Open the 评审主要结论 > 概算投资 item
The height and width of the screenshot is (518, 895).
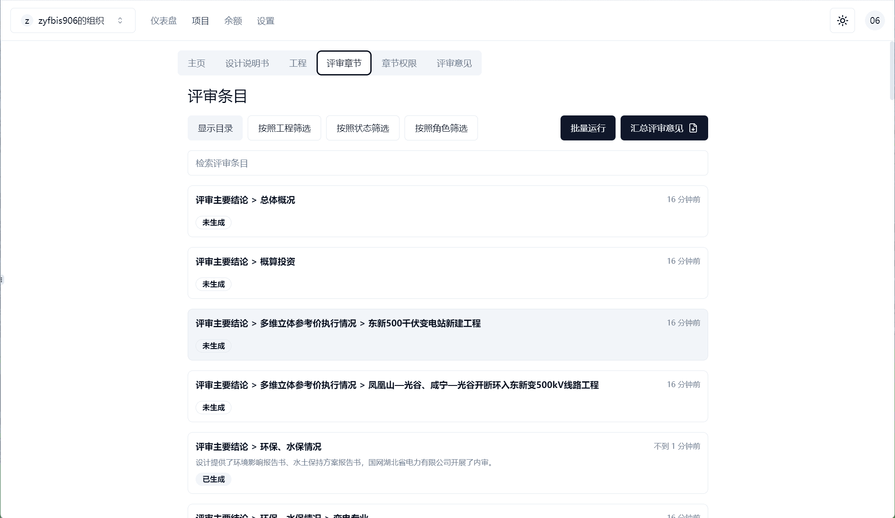448,273
